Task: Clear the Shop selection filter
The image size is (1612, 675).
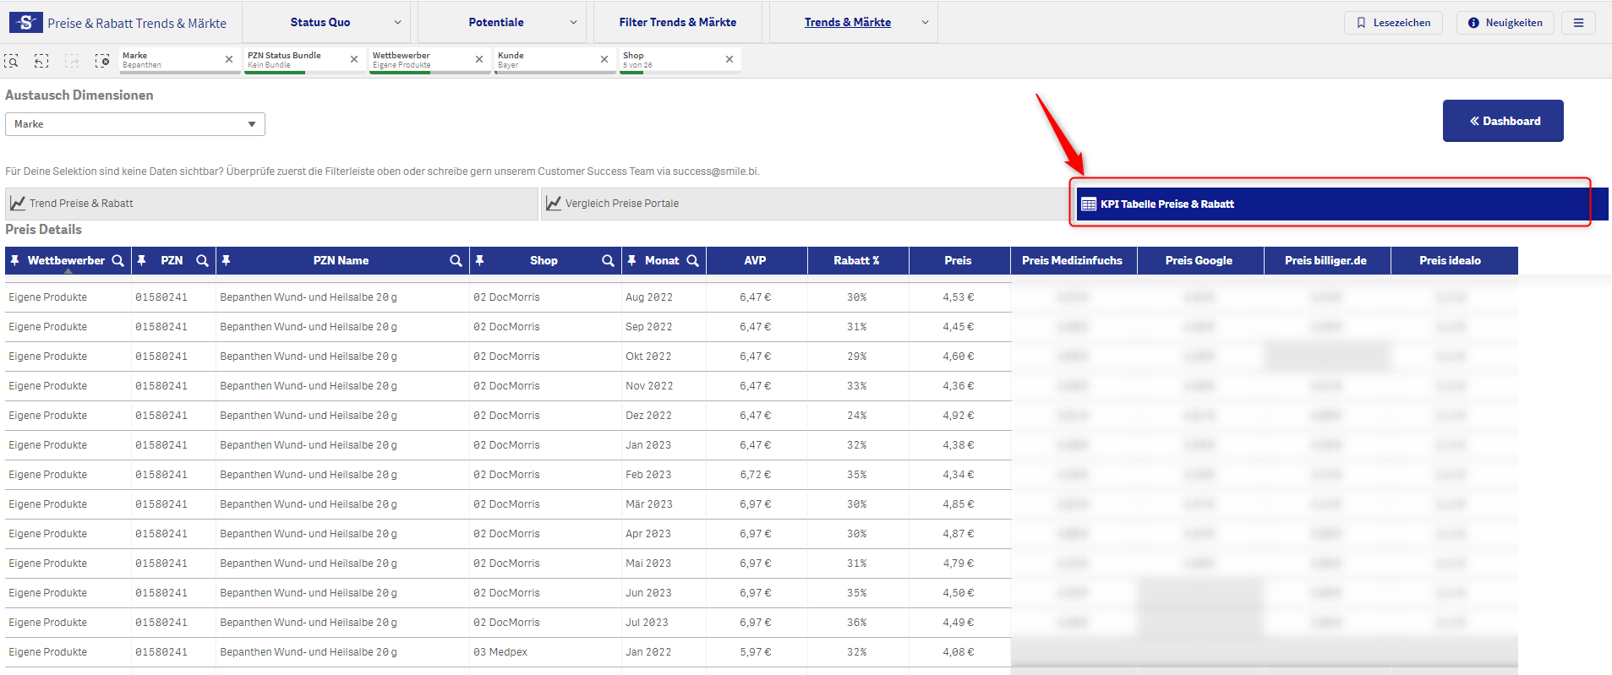Action: click(x=729, y=59)
